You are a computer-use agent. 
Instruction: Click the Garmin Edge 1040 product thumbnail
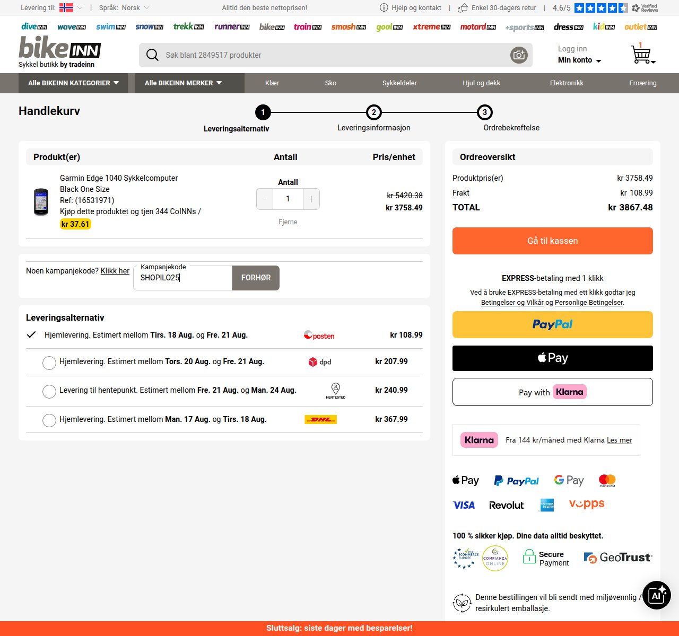point(41,202)
